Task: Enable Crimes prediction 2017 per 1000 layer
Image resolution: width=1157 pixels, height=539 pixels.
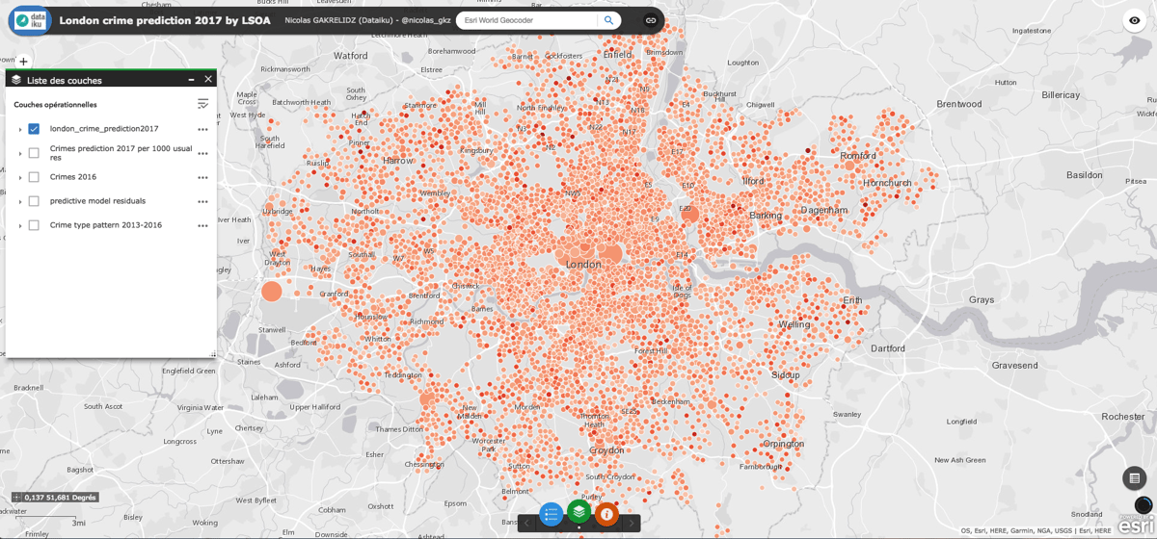Action: pos(34,153)
